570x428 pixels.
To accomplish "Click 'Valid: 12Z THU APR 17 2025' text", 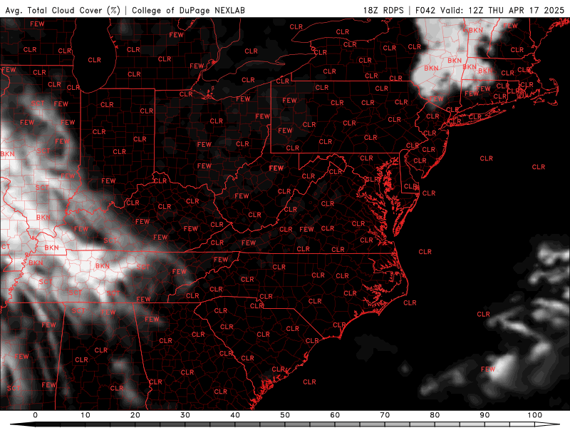I will (502, 10).
